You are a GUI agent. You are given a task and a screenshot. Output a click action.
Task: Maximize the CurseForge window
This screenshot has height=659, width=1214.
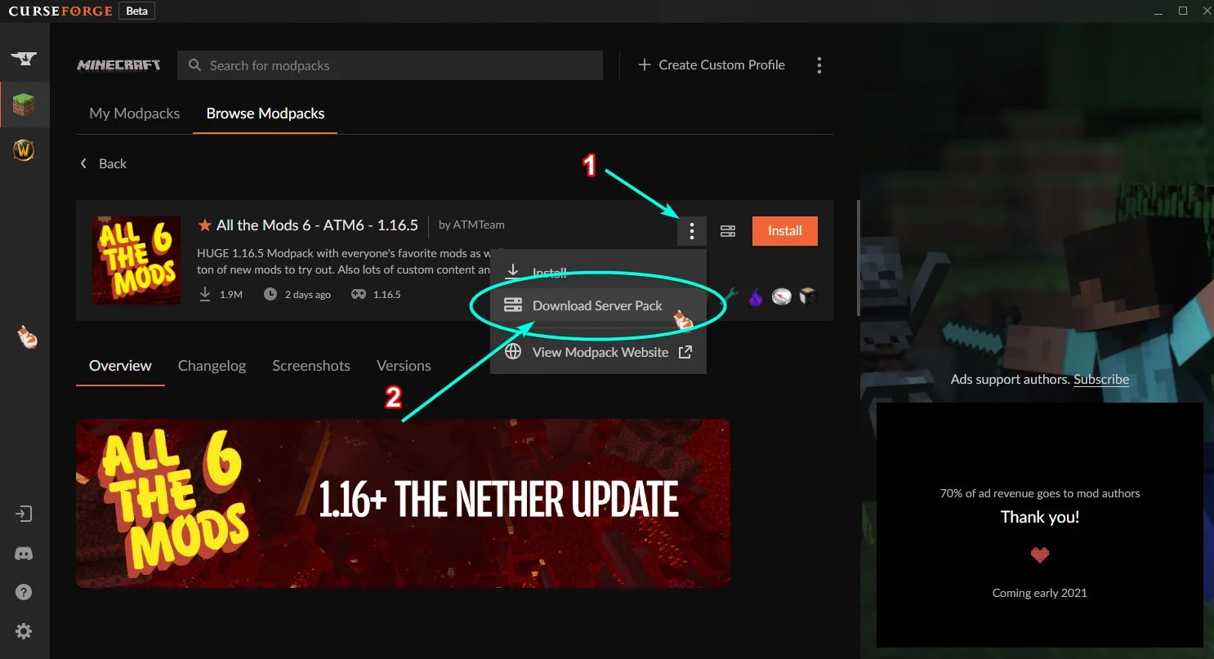(1182, 11)
